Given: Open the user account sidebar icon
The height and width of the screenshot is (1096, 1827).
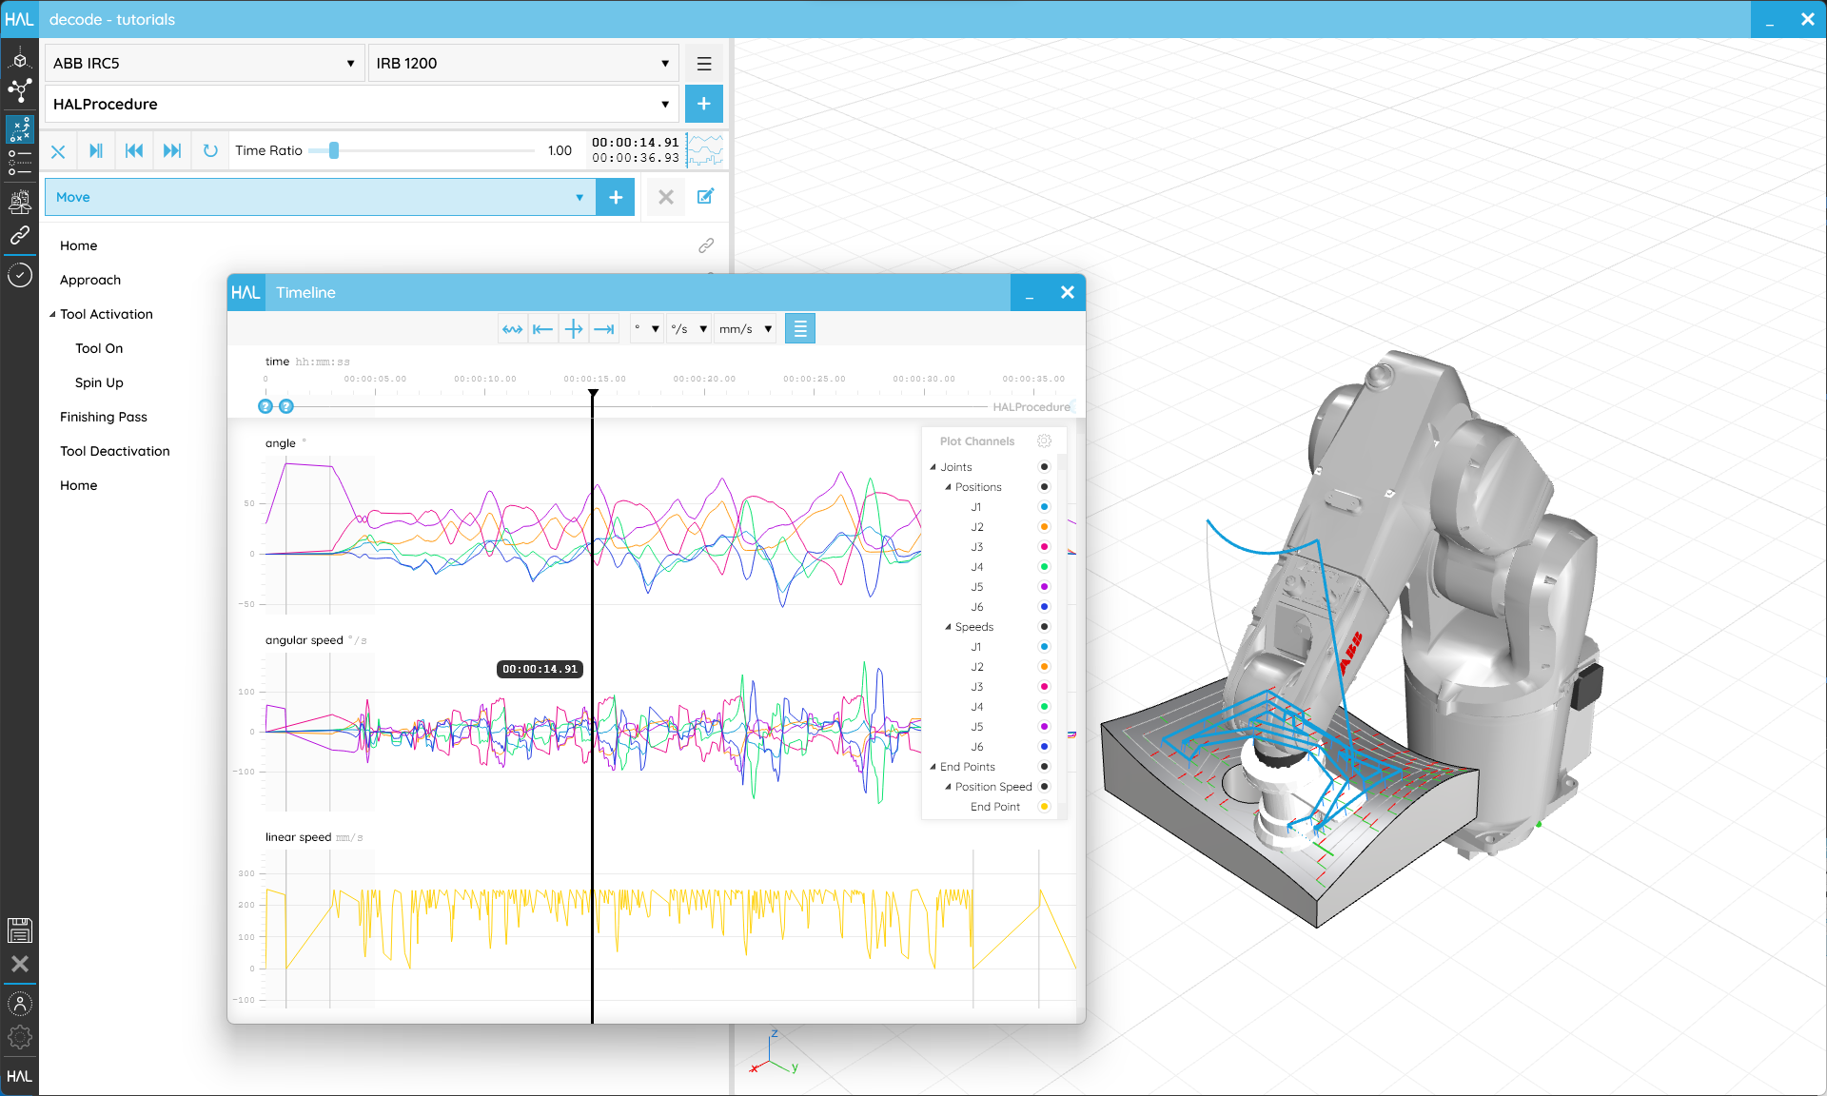Looking at the screenshot, I should [19, 1004].
